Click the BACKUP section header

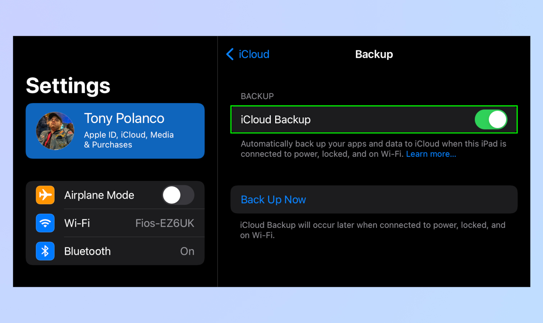coord(257,96)
